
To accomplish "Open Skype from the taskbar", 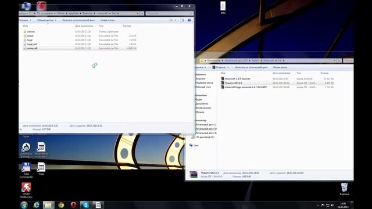I will tap(85, 205).
